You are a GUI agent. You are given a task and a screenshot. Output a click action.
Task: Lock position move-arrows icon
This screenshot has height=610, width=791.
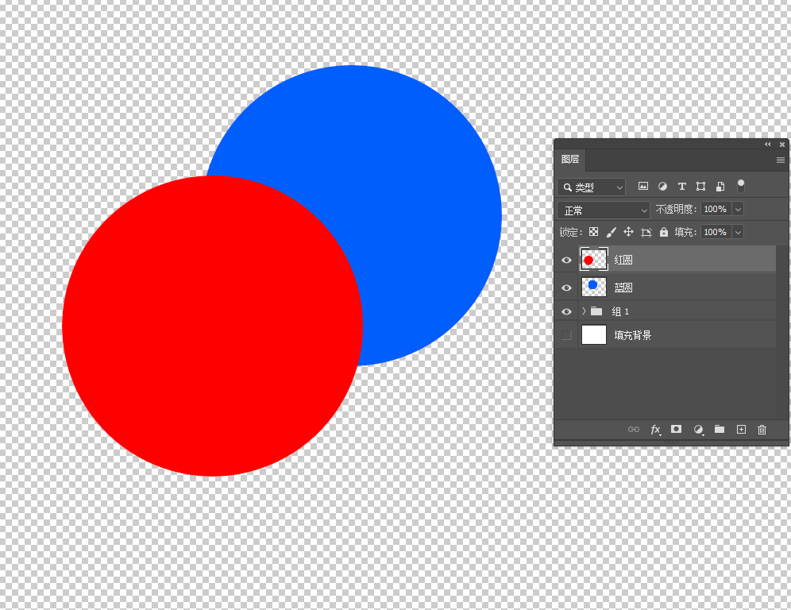tap(628, 232)
